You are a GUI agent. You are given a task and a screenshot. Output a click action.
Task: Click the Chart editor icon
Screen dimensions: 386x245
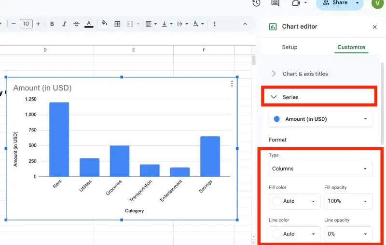pos(273,27)
